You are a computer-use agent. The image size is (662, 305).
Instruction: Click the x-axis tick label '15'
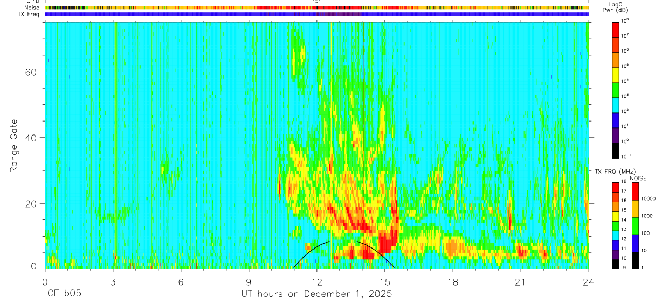pos(385,282)
